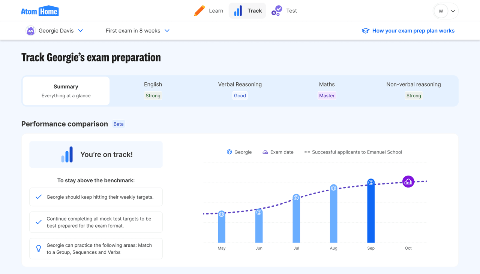Click the pencil Learn icon

[199, 11]
